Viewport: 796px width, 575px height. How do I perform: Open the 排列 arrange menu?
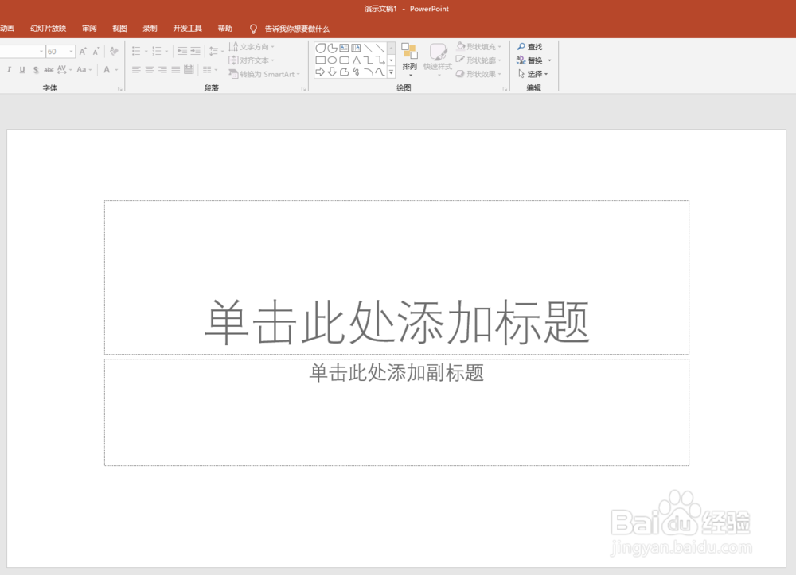(x=410, y=60)
